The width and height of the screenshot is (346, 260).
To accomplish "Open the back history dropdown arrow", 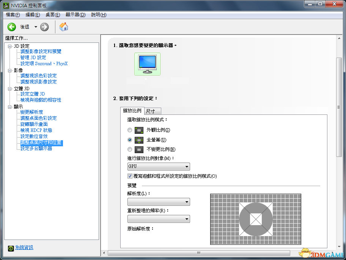I will click(36, 27).
